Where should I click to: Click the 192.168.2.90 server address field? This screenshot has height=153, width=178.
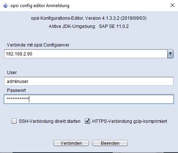[86, 54]
